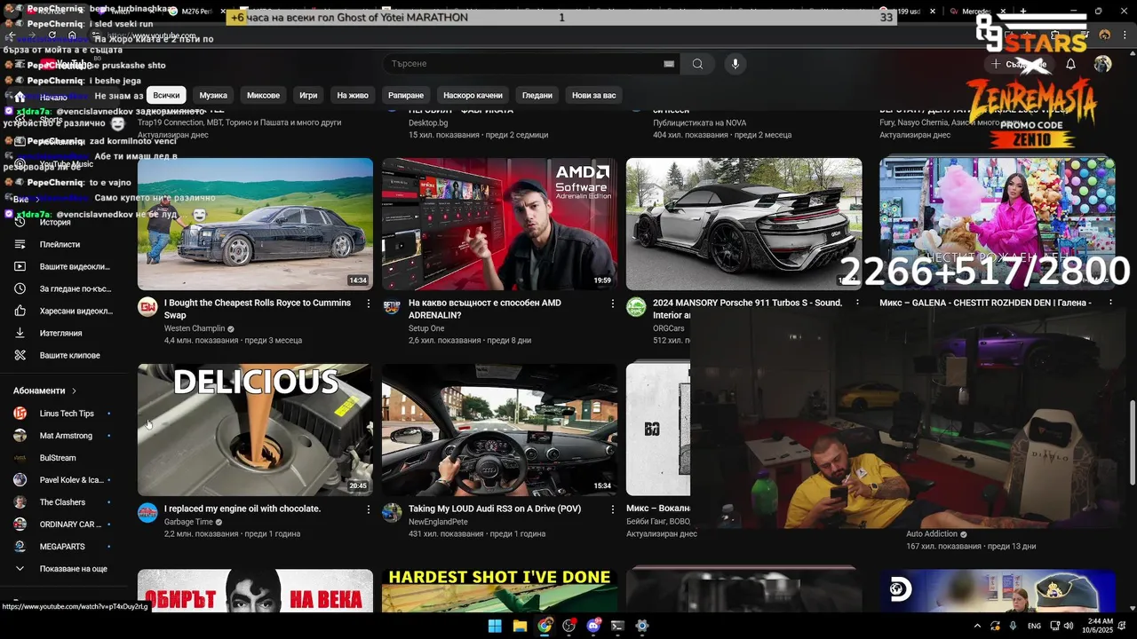The height and width of the screenshot is (639, 1137).
Task: Open the ENG language indicator in tray
Action: pyautogui.click(x=1034, y=626)
